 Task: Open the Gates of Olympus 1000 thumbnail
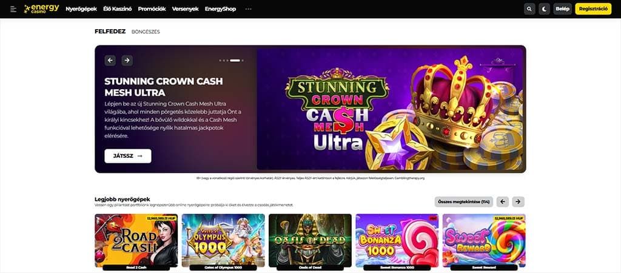pos(223,240)
